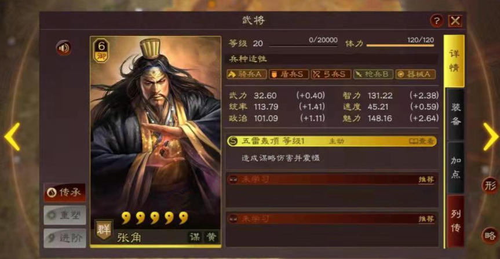Open the help question mark icon
Viewport: 500px width, 259px height.
click(x=436, y=21)
